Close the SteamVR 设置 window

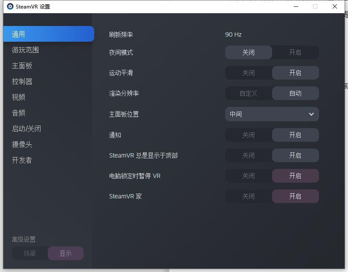click(x=335, y=6)
